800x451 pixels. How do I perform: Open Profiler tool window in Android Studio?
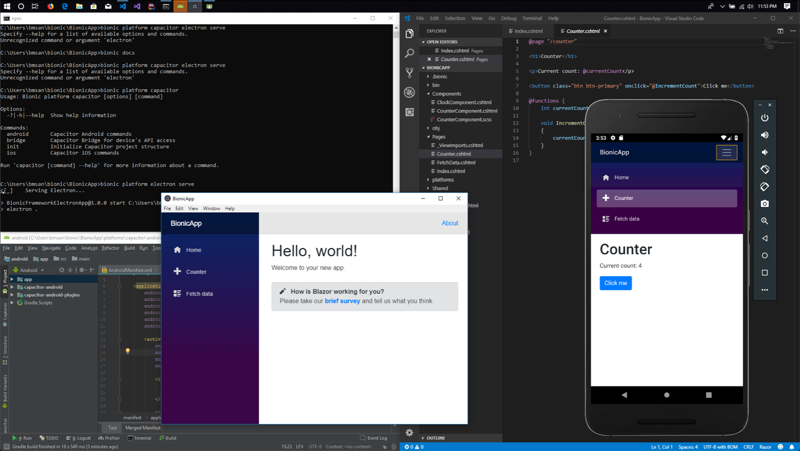click(109, 438)
